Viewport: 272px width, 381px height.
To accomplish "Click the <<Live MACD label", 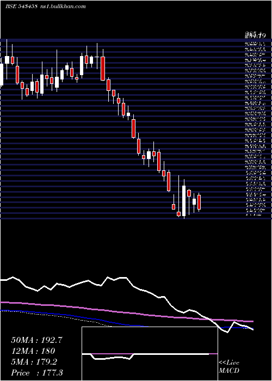I will [229, 366].
